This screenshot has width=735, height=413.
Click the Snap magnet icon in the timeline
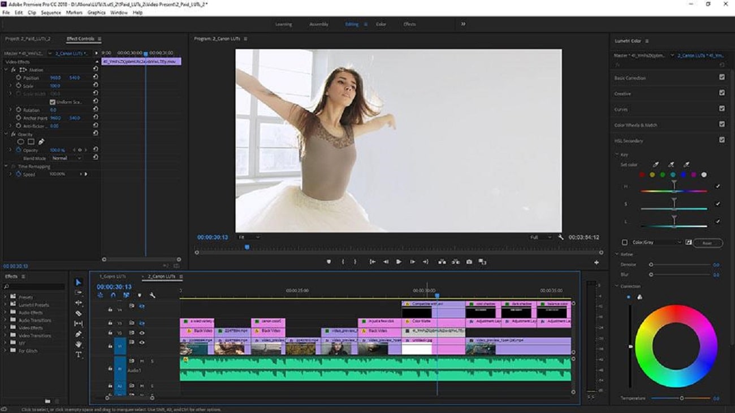coord(113,295)
